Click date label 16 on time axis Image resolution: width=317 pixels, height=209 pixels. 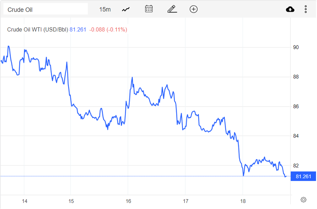coord(128,201)
